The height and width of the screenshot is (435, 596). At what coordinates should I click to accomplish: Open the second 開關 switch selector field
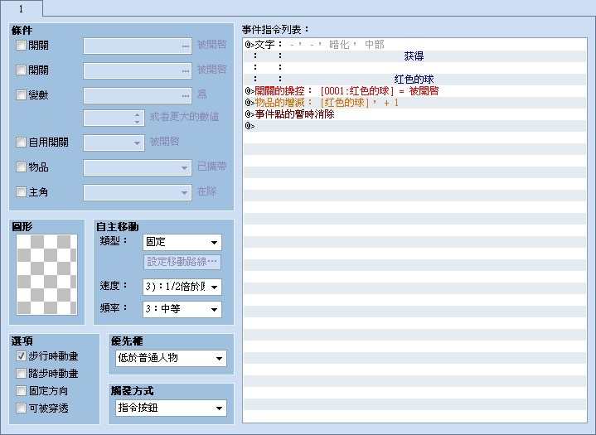click(138, 70)
